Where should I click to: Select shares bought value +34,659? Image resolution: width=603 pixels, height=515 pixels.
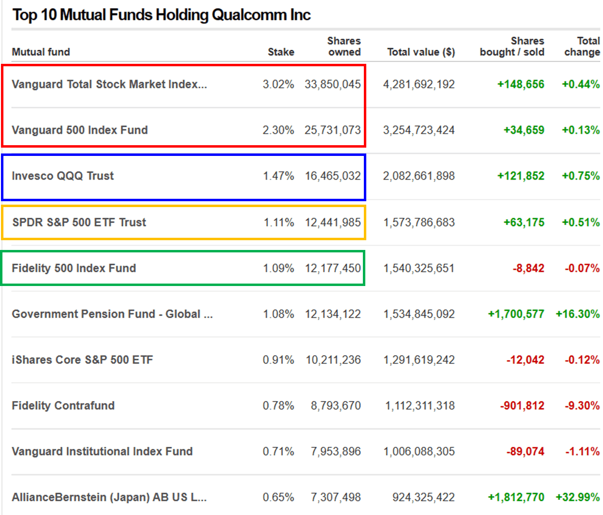tap(524, 130)
